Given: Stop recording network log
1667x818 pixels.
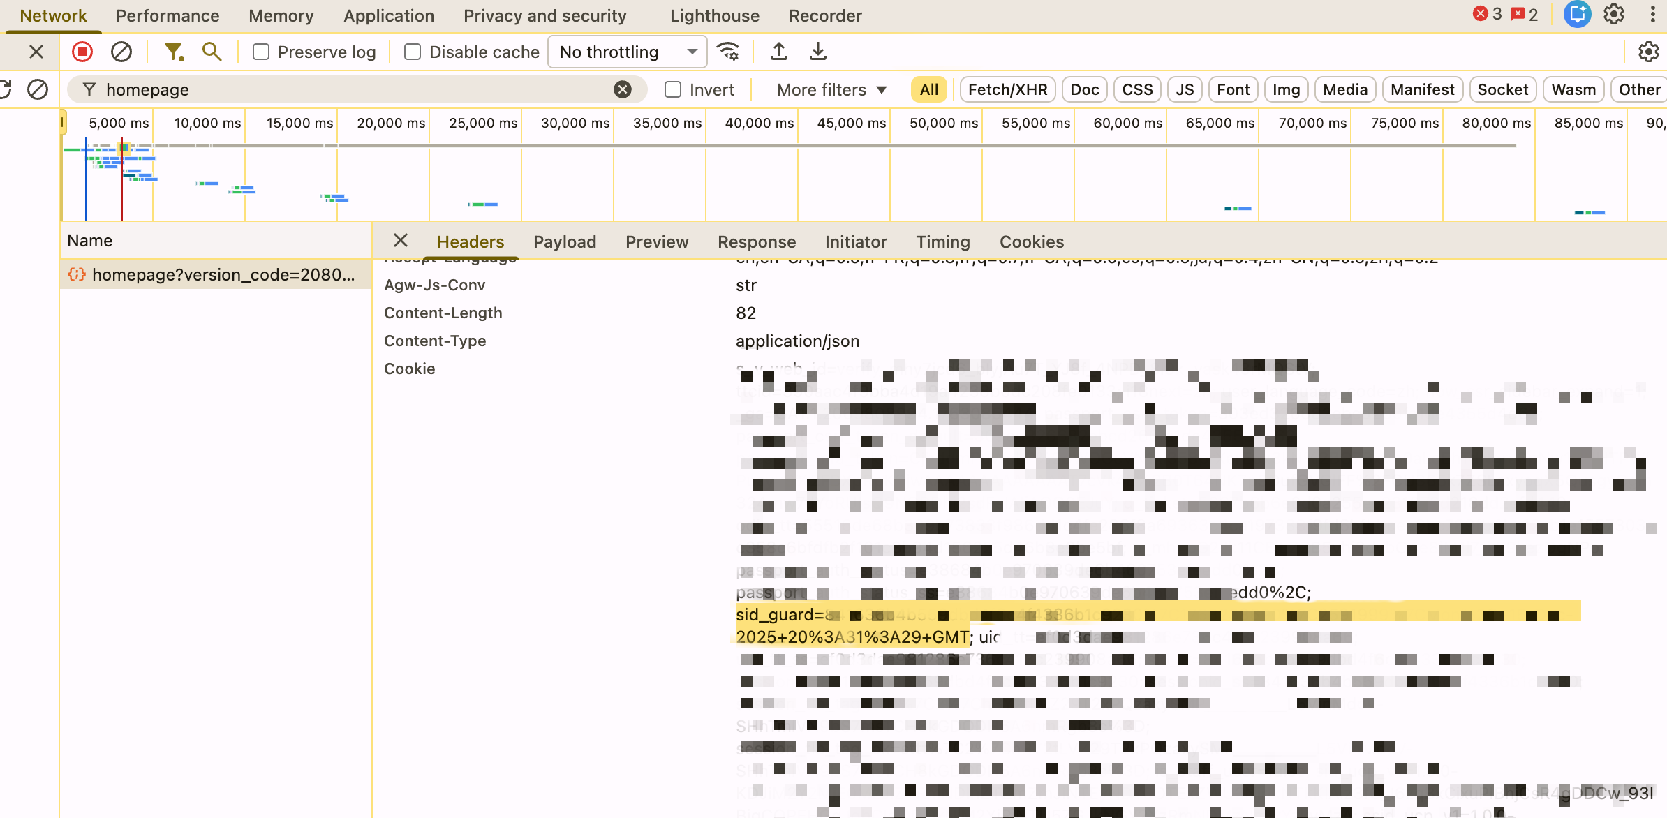Looking at the screenshot, I should (82, 52).
